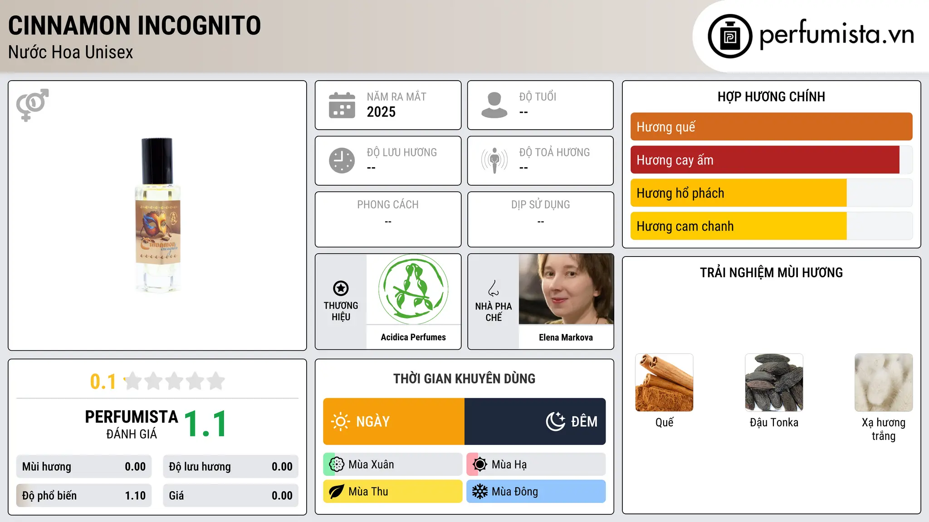The image size is (929, 522).
Task: Open the Elena Markova perfumer photo
Action: [x=566, y=289]
